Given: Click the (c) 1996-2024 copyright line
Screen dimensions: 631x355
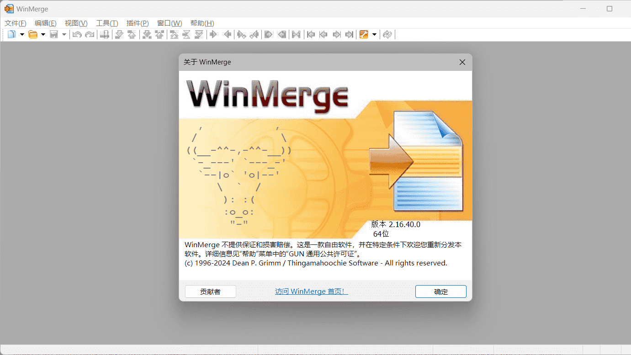Looking at the screenshot, I should pyautogui.click(x=316, y=263).
